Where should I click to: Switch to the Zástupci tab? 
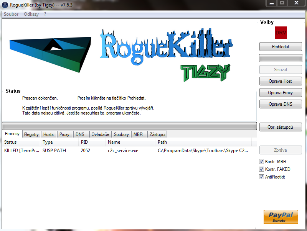click(157, 134)
